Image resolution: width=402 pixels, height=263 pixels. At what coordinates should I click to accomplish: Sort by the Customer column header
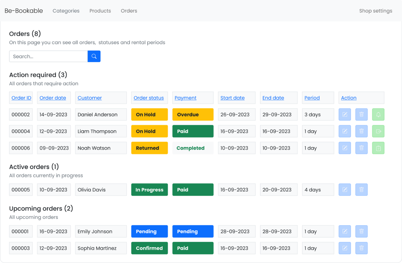coord(90,98)
